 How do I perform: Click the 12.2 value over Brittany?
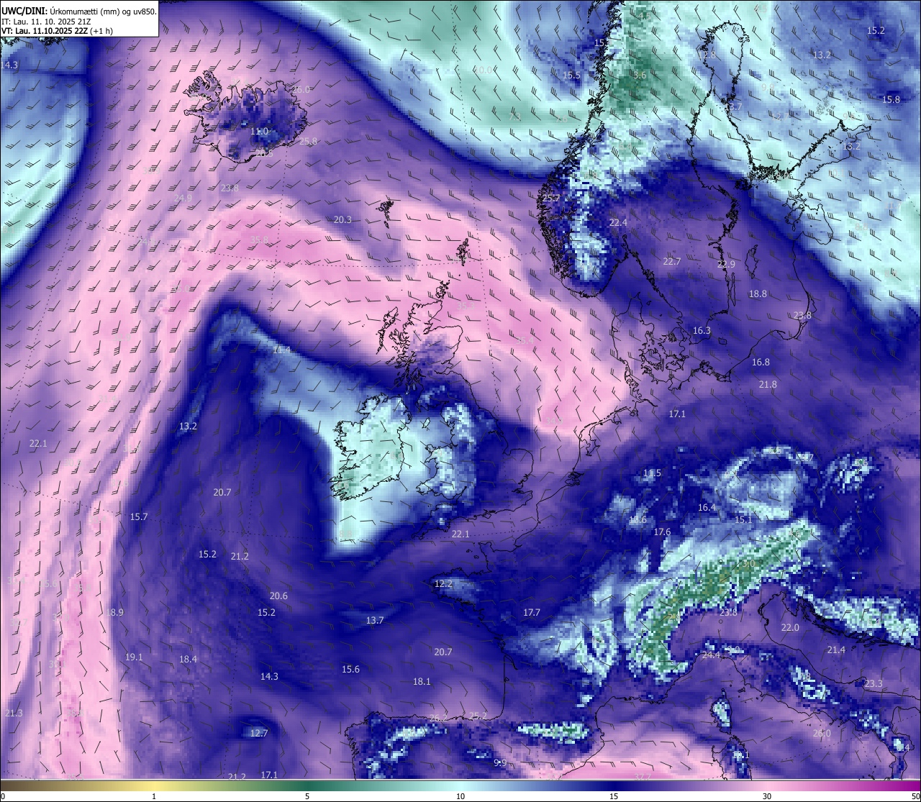(444, 584)
